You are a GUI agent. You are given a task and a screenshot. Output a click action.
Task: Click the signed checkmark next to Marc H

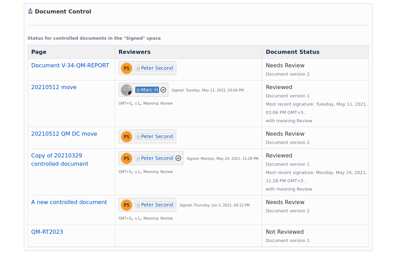162,89
